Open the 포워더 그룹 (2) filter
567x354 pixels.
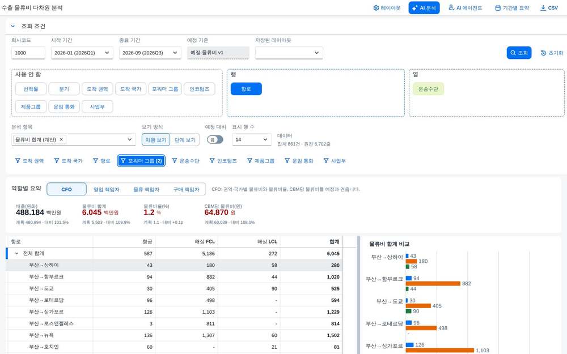141,161
